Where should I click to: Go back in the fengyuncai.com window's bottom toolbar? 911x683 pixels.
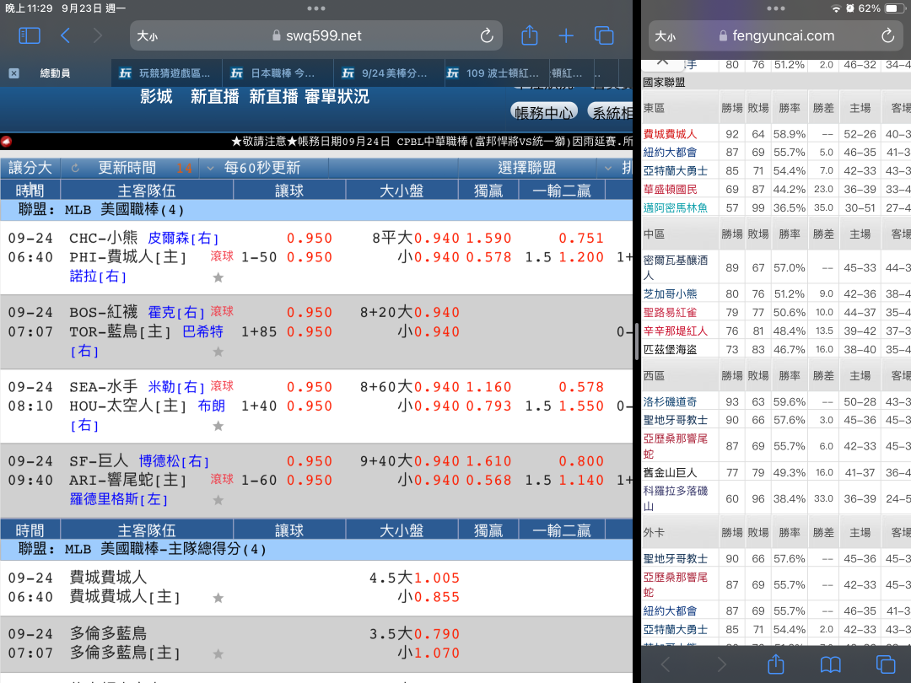coord(666,664)
